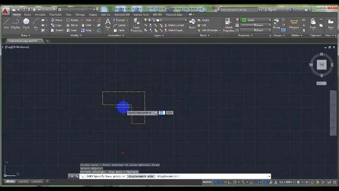Click the Move tool
339x191 pixels.
pyautogui.click(x=57, y=20)
